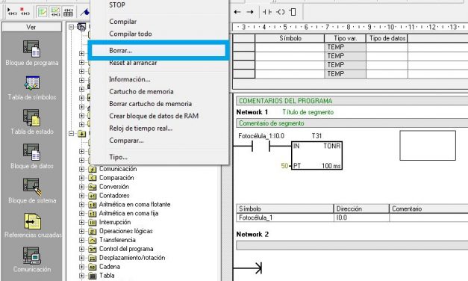Select the Insert Box tool
Image resolution: width=468 pixels, height=281 pixels.
(293, 12)
